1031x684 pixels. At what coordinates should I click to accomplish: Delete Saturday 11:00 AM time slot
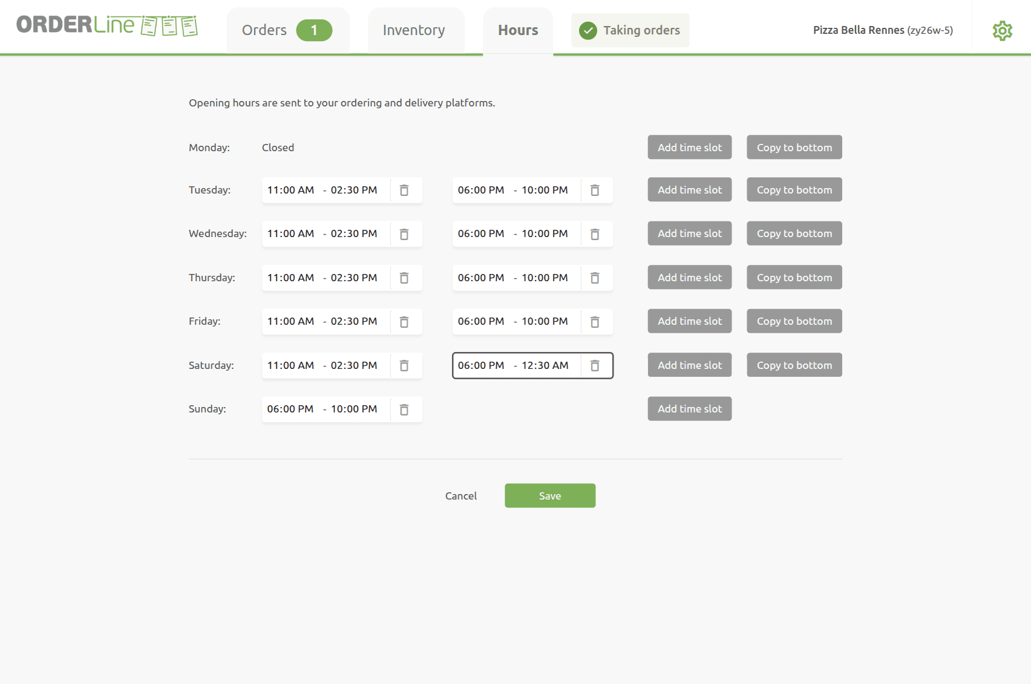click(x=404, y=366)
